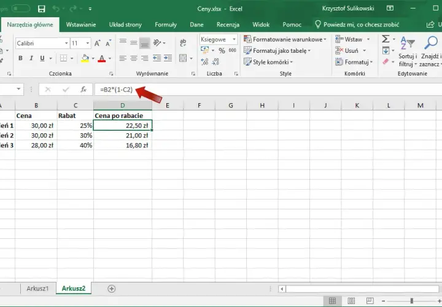Apply the red font color
The height and width of the screenshot is (307, 442).
pyautogui.click(x=102, y=58)
